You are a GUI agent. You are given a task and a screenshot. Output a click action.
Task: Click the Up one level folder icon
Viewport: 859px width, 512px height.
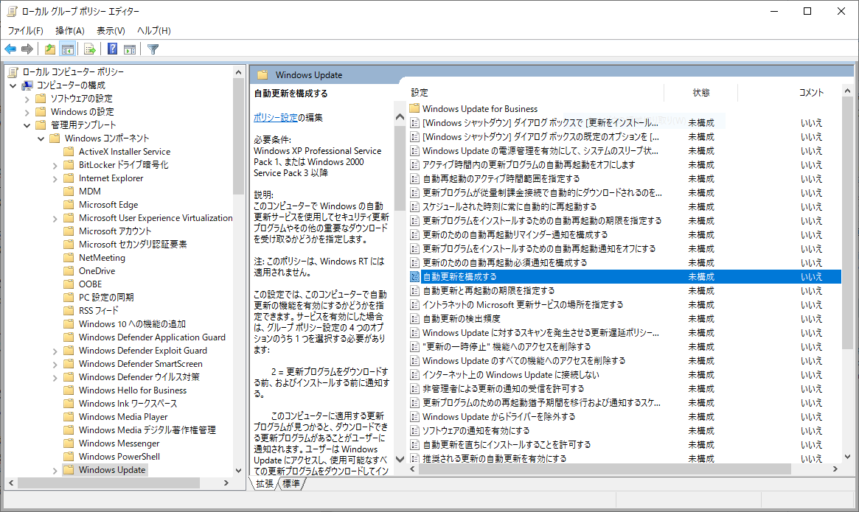click(x=50, y=49)
